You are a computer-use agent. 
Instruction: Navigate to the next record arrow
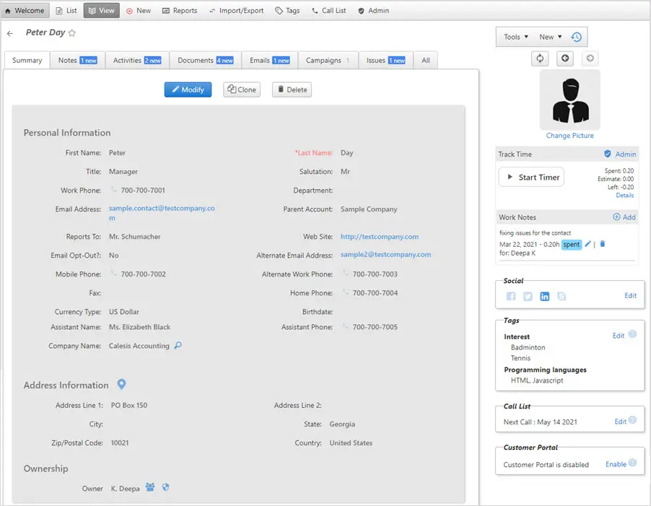point(590,58)
